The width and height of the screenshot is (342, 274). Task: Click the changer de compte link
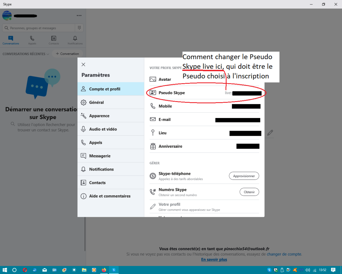(284, 254)
